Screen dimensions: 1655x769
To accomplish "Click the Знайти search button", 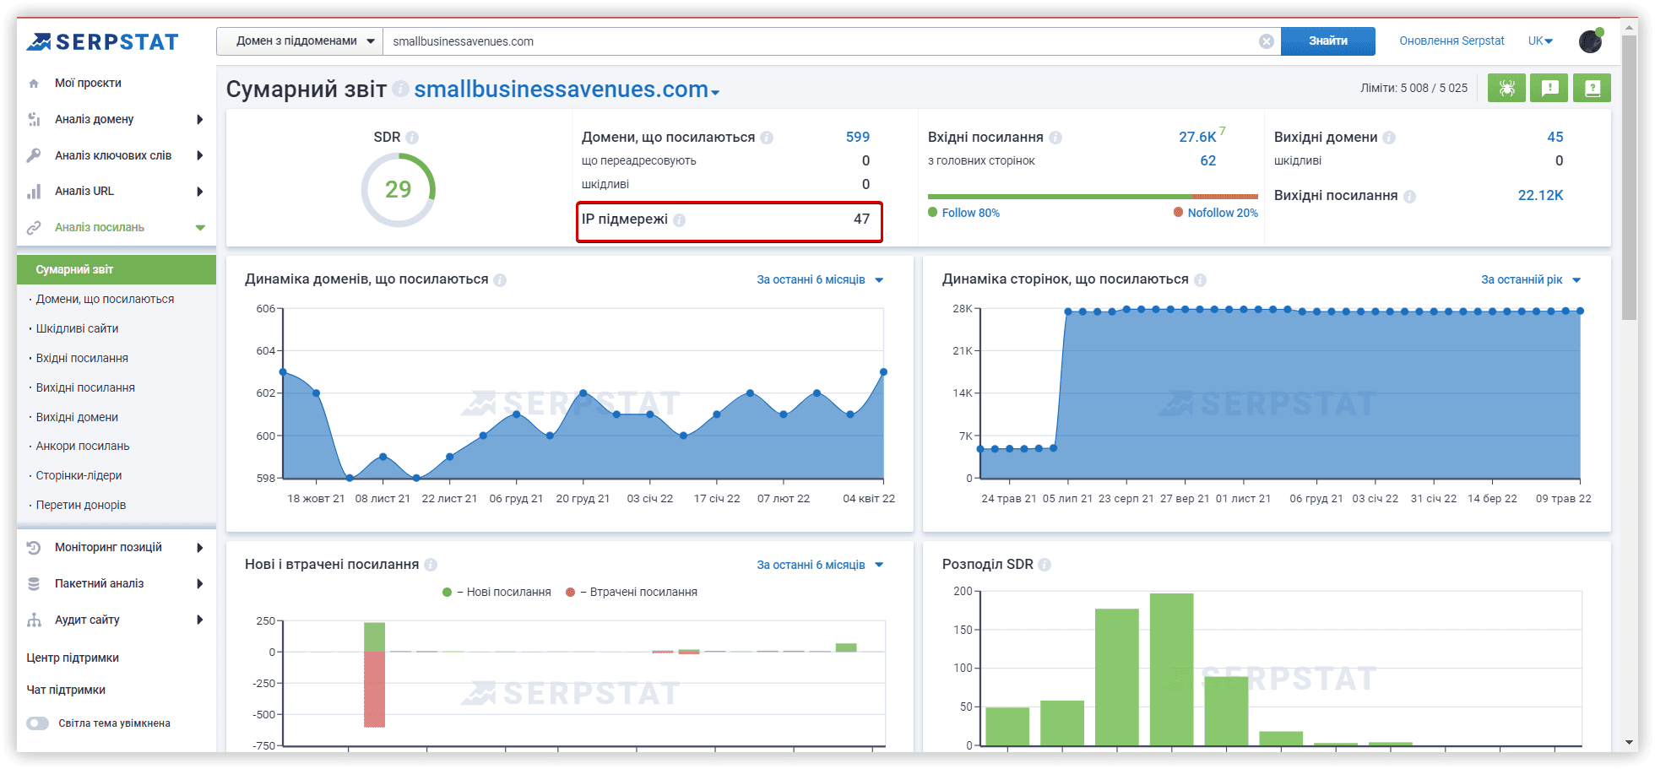I will tap(1328, 41).
